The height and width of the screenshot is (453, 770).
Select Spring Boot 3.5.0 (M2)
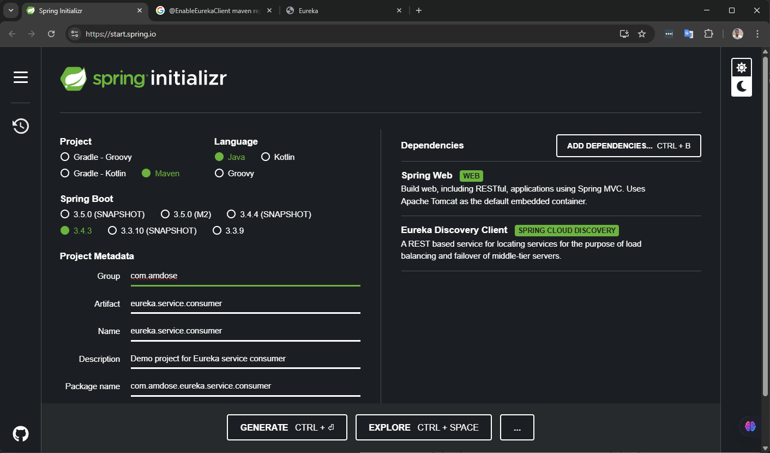186,214
